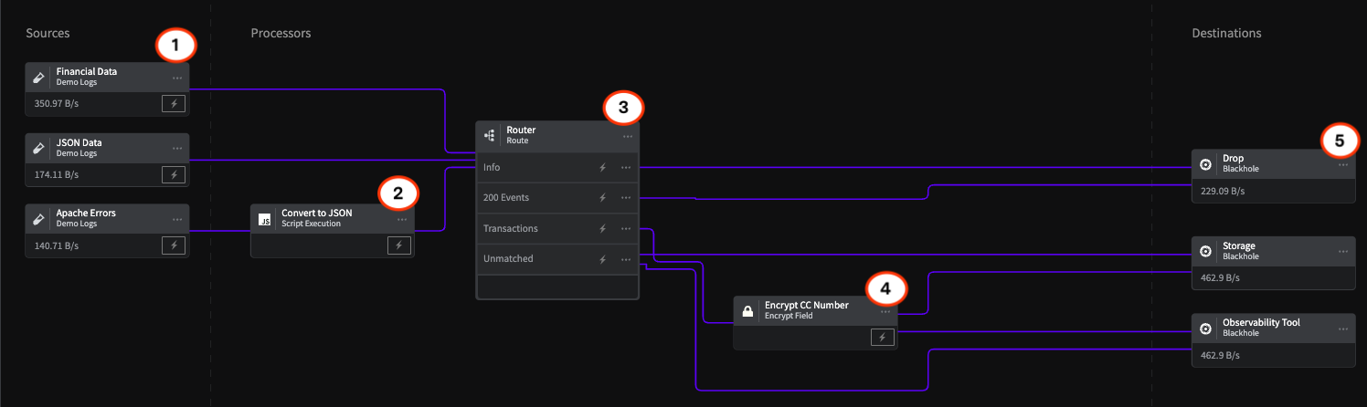1367x407 pixels.
Task: Click the Unmatched route label
Action: 506,259
